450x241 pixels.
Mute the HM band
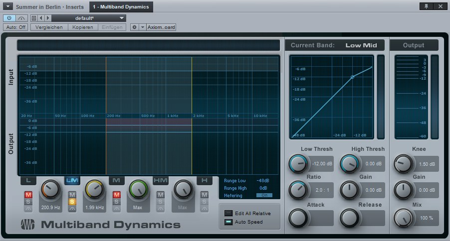(x=161, y=195)
